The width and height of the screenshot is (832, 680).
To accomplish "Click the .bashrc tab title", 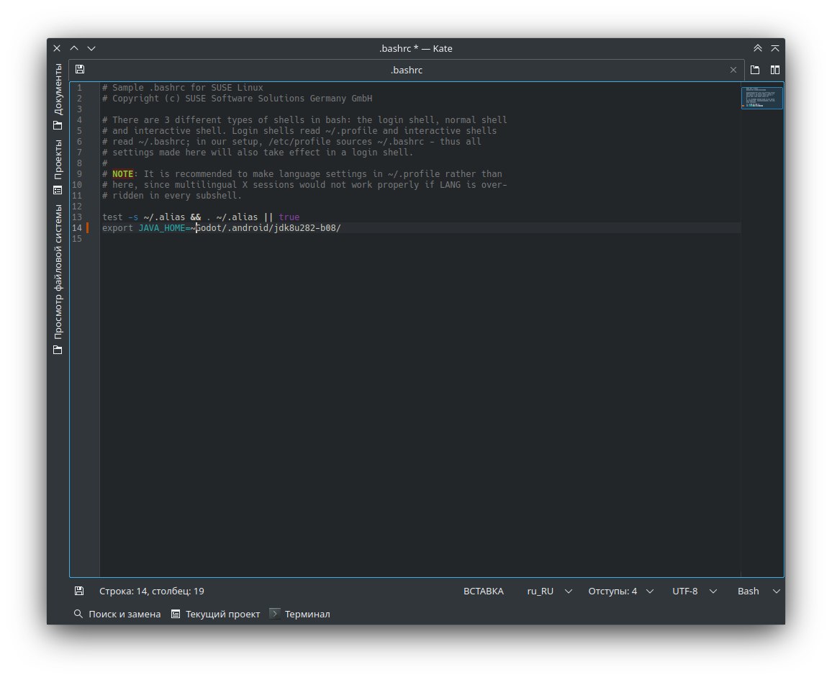I will pyautogui.click(x=407, y=70).
